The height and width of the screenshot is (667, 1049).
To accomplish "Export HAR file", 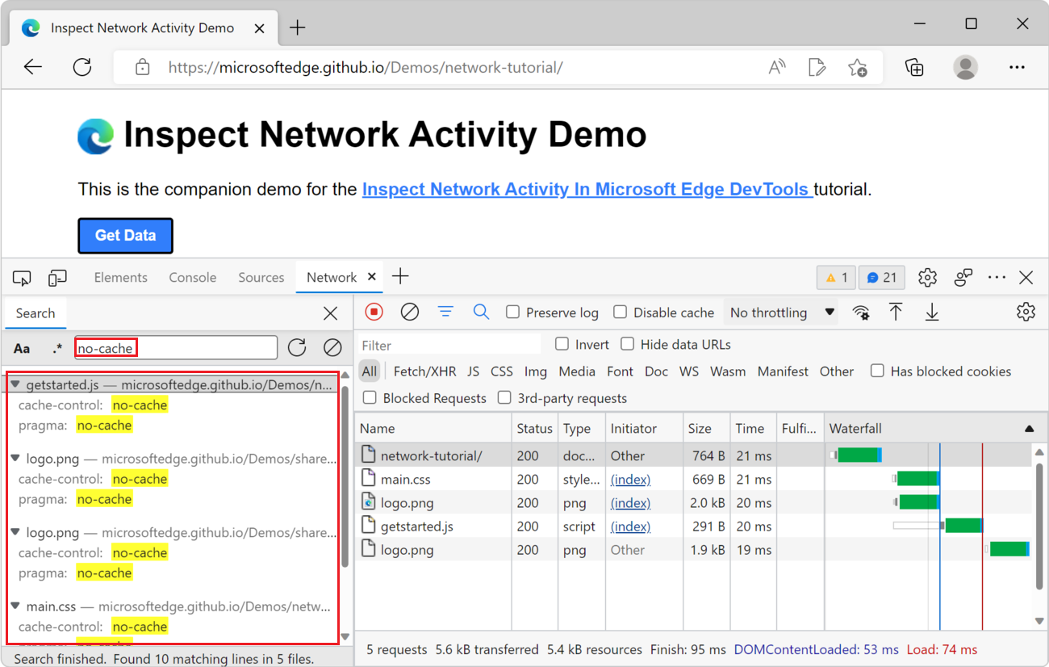I will click(x=932, y=312).
